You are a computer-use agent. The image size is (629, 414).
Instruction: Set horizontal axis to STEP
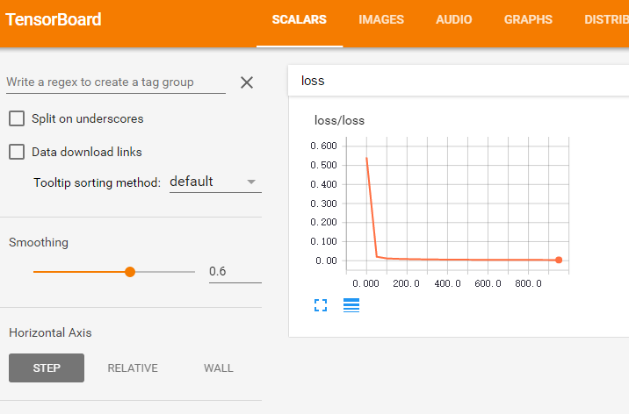(47, 368)
